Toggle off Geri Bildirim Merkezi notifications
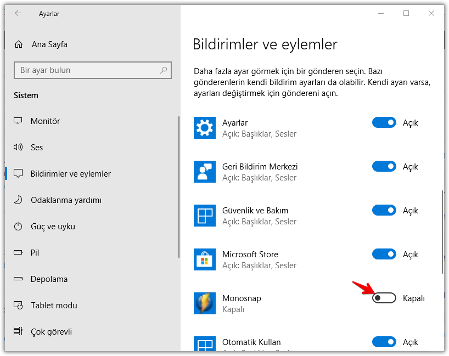 tap(384, 166)
